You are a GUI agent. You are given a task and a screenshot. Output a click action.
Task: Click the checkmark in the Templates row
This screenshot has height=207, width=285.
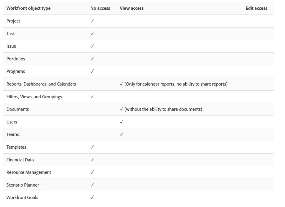(92, 147)
